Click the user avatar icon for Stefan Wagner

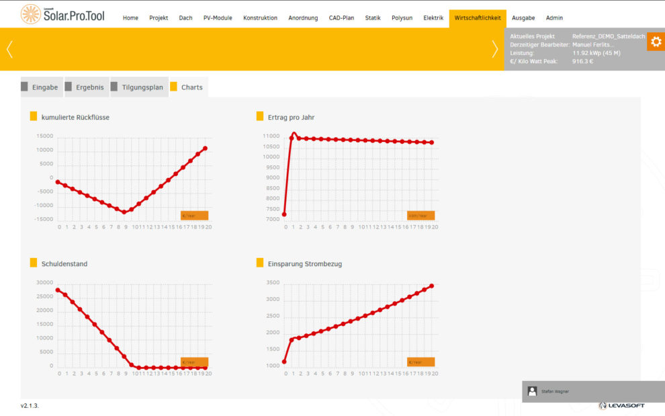pyautogui.click(x=533, y=390)
